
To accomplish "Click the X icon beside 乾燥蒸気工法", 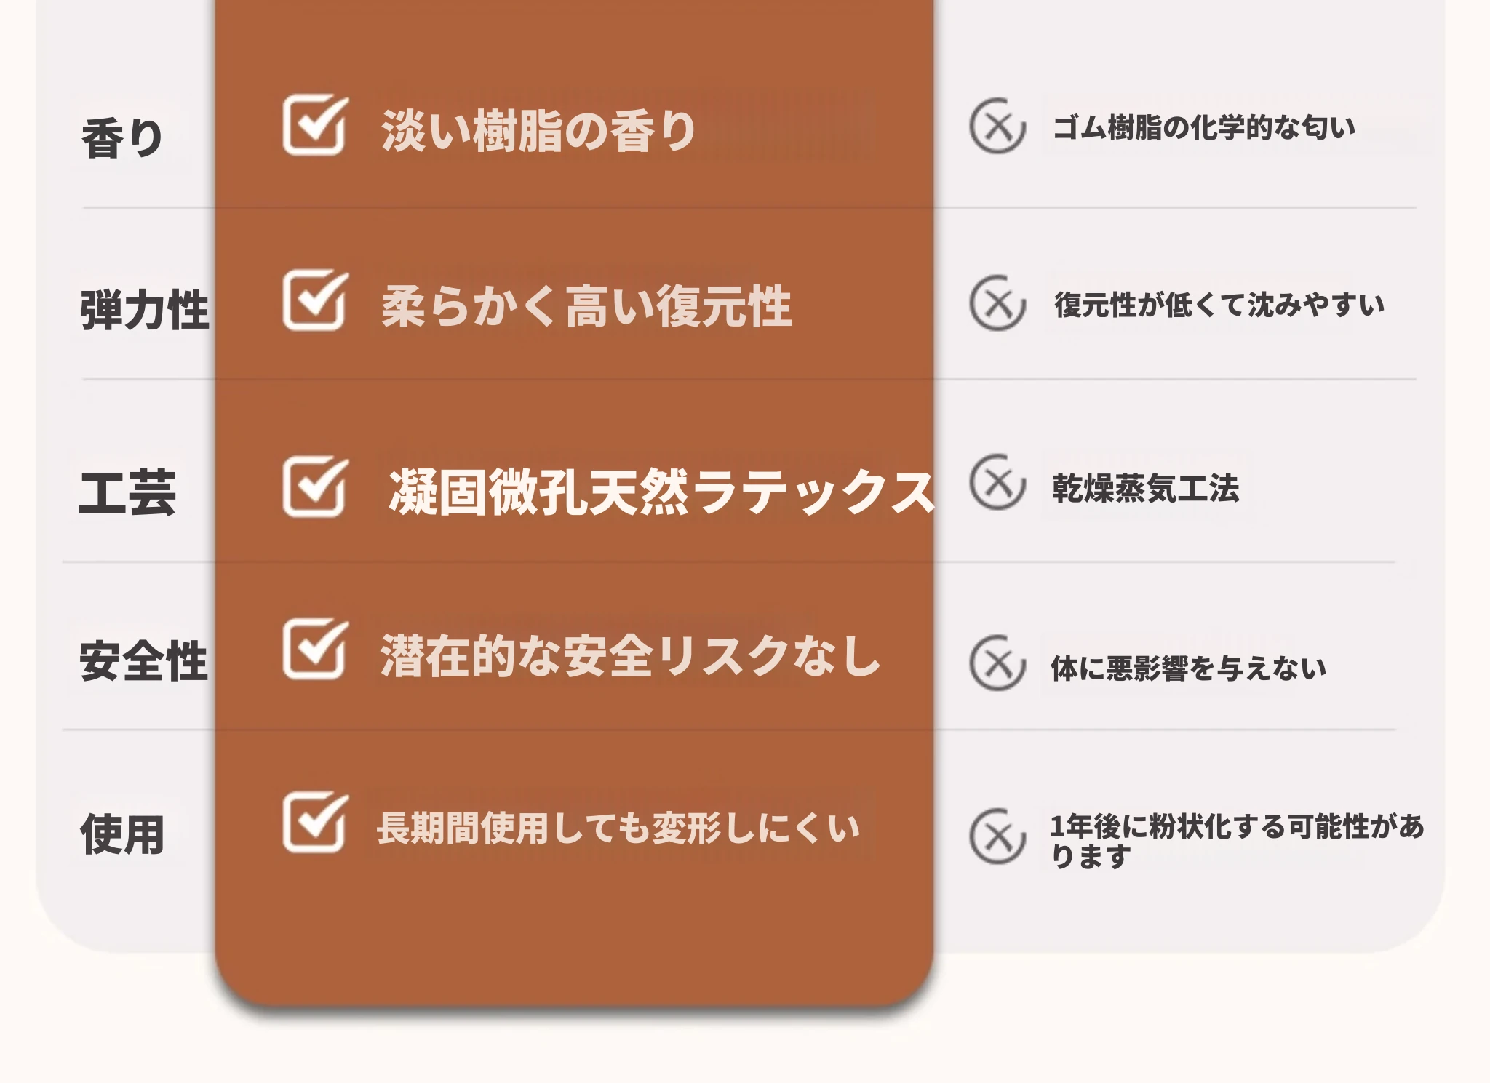I will [x=997, y=483].
